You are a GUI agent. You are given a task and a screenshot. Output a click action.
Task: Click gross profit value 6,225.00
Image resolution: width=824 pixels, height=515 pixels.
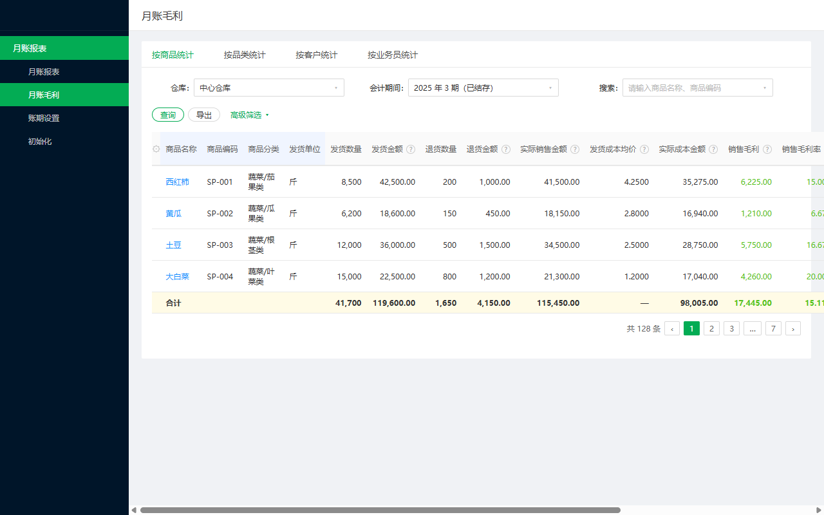[756, 182]
